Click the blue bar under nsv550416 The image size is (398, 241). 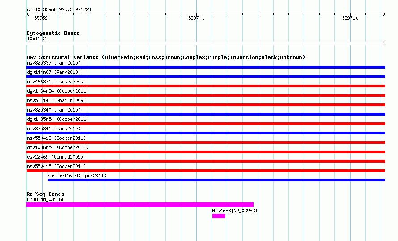click(216, 180)
